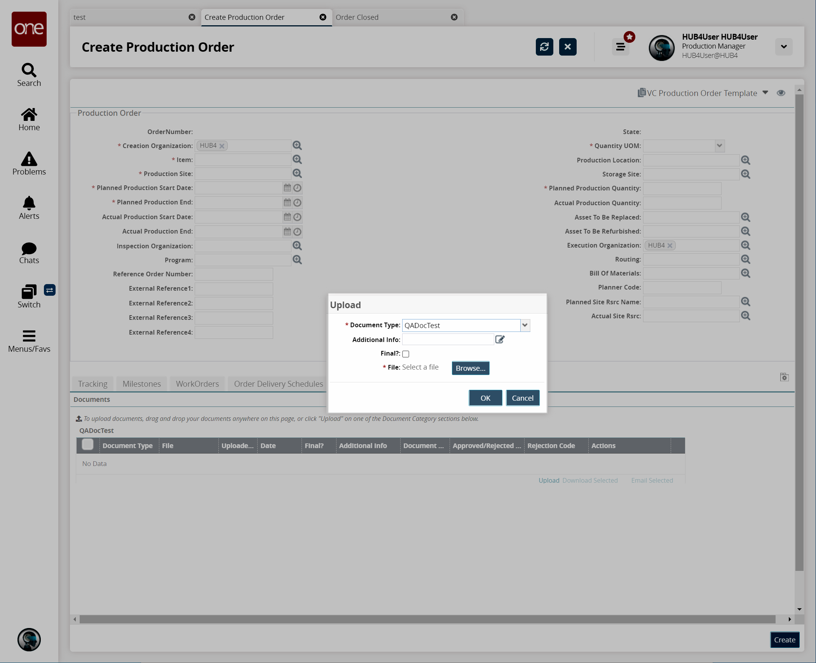Image resolution: width=816 pixels, height=663 pixels.
Task: Click the horizontal scrollbar at bottom
Action: pyautogui.click(x=427, y=619)
